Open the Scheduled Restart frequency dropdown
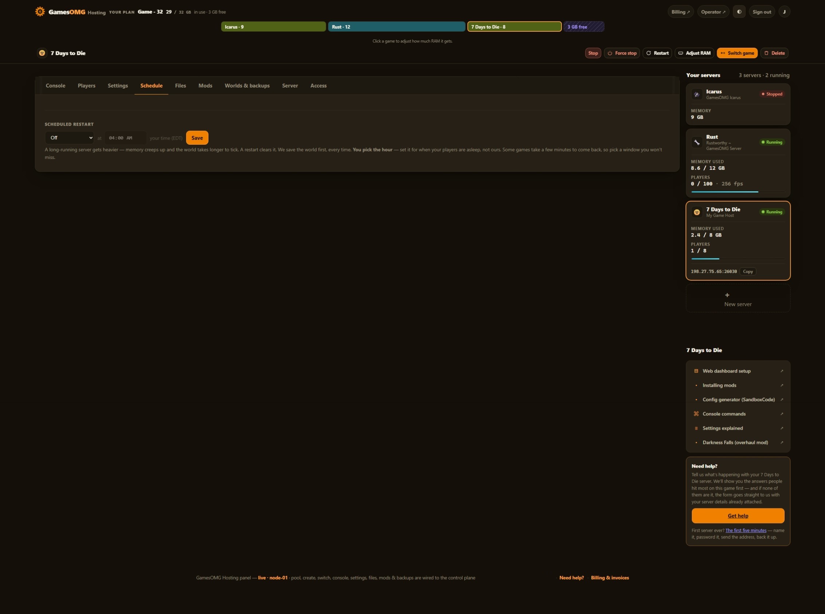Image resolution: width=825 pixels, height=614 pixels. 70,138
